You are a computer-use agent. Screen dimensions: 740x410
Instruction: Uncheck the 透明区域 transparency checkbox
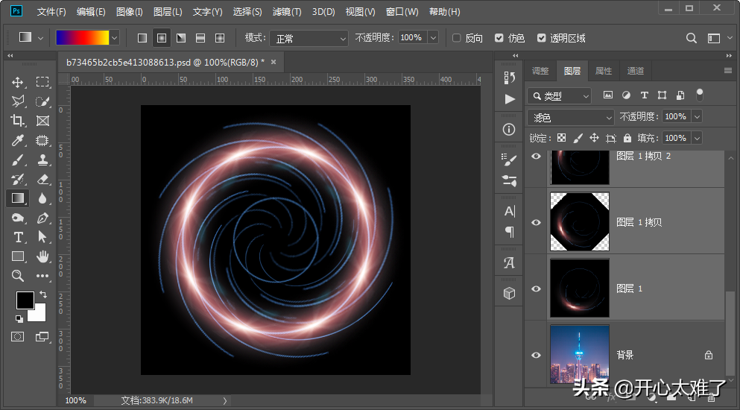541,38
